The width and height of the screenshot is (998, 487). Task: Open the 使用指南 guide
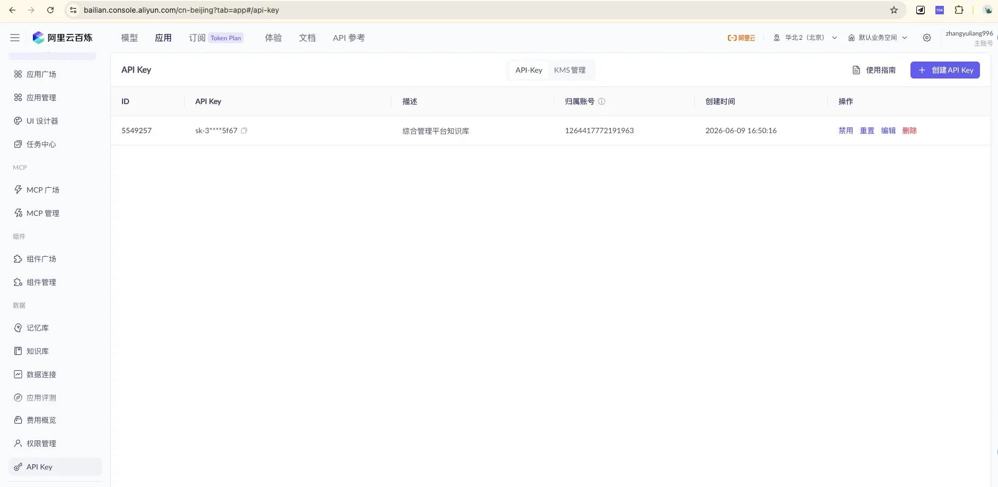tap(874, 70)
